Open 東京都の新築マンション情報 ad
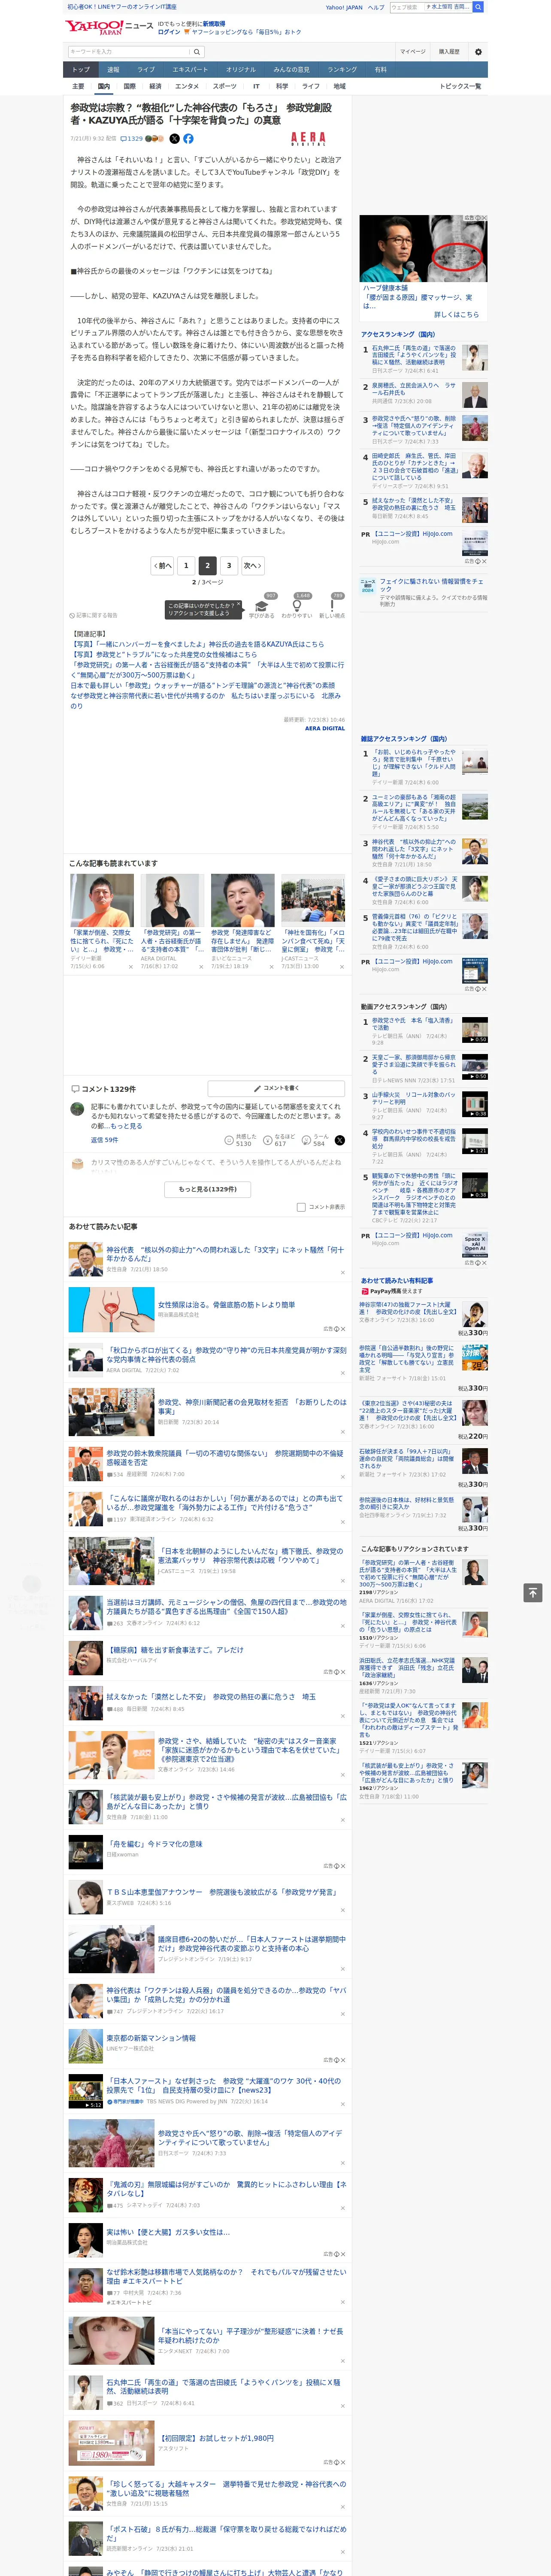The width and height of the screenshot is (551, 2576). click(x=151, y=2037)
